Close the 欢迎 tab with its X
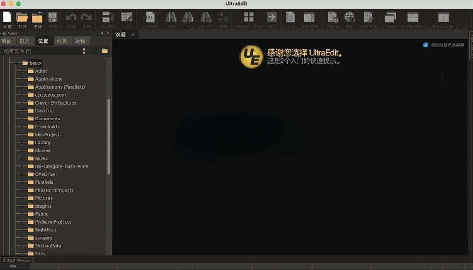Screen dimensions: 473x270 (x=133, y=35)
